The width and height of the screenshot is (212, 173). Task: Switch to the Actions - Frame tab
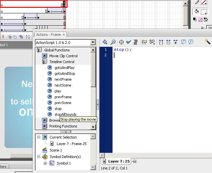(49, 34)
